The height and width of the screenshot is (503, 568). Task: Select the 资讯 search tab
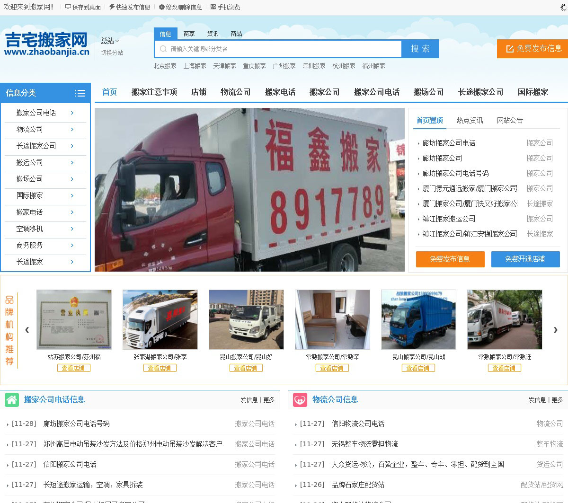(x=213, y=34)
